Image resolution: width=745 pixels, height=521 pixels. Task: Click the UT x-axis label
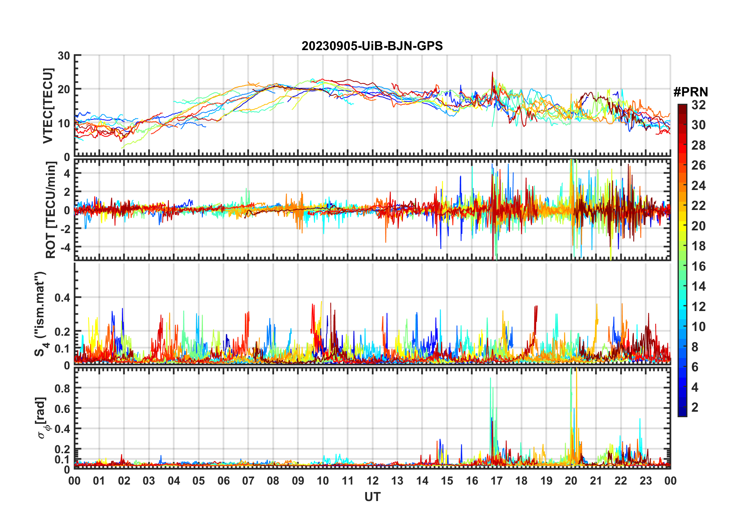tap(372, 497)
